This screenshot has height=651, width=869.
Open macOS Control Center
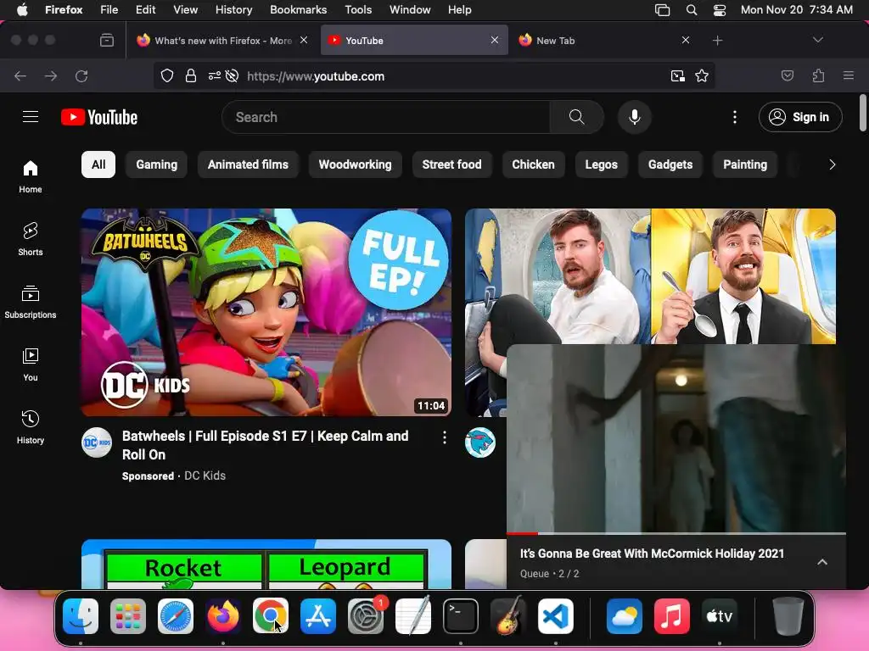pos(720,10)
